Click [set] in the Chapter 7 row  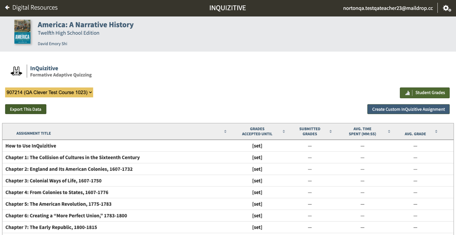click(x=257, y=227)
